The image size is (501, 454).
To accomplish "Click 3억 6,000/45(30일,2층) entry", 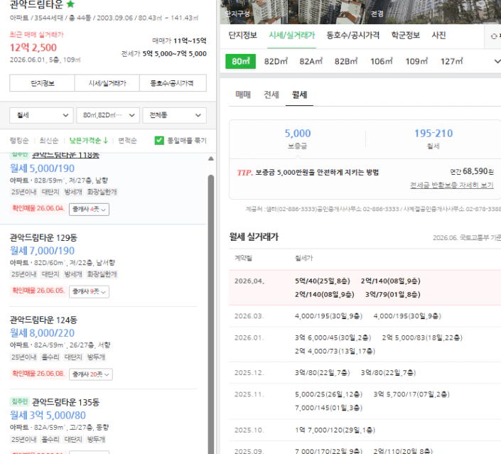I will coord(333,337).
